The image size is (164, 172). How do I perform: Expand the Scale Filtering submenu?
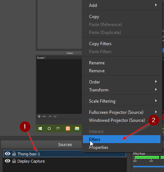[122, 101]
